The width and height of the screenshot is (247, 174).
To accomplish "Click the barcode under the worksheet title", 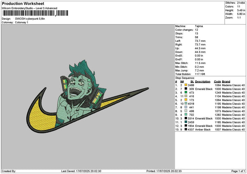I will click(35, 13).
